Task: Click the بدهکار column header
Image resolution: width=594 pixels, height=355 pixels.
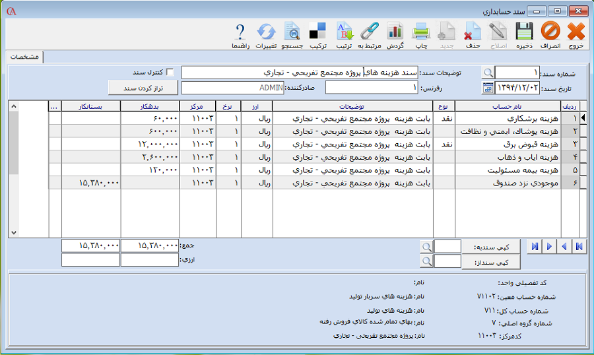Action: pyautogui.click(x=150, y=106)
